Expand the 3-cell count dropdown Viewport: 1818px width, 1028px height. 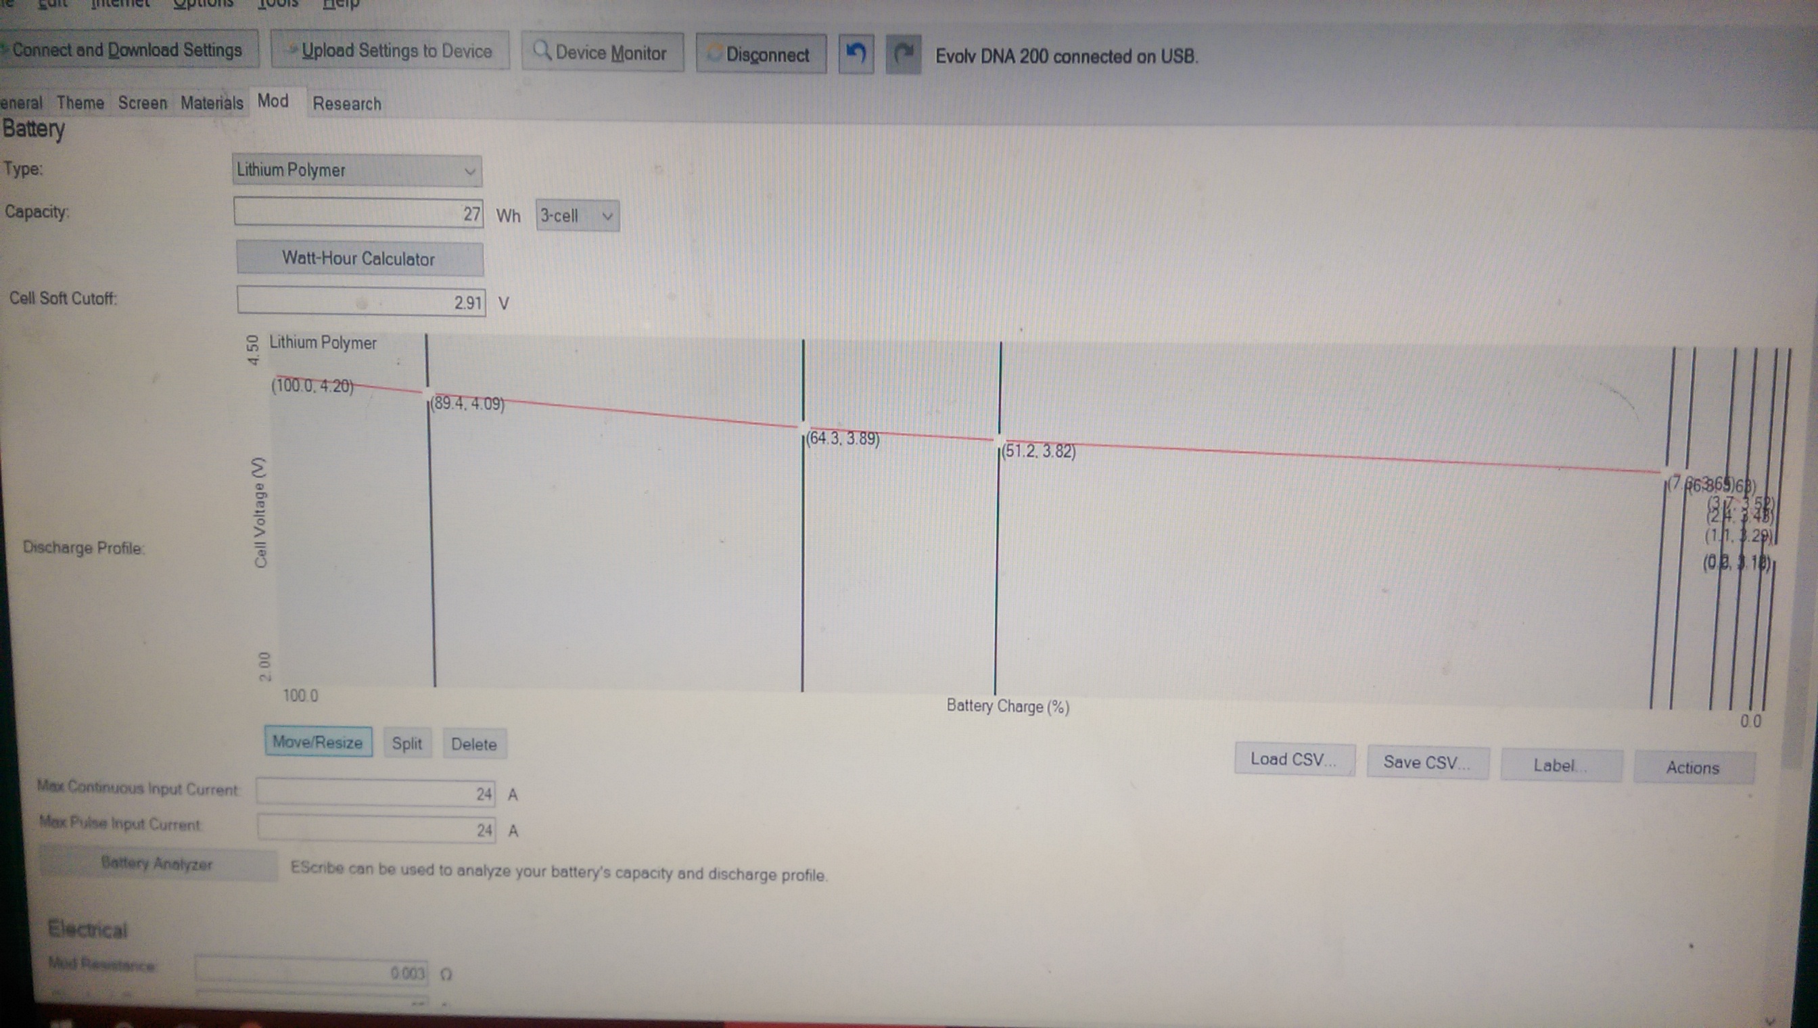tap(577, 216)
